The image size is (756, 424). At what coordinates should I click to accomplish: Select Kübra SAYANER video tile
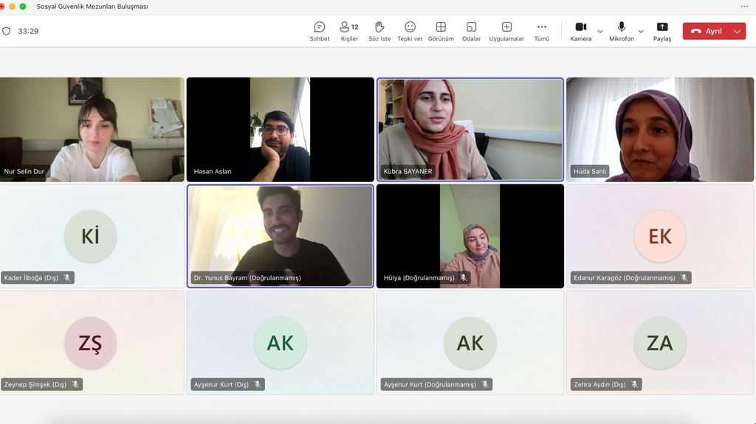pyautogui.click(x=470, y=130)
